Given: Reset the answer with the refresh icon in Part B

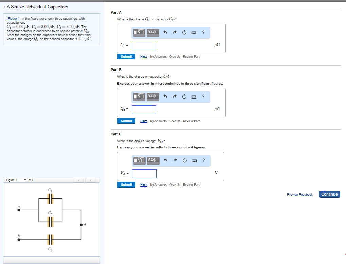Looking at the screenshot, I should pos(184,96).
